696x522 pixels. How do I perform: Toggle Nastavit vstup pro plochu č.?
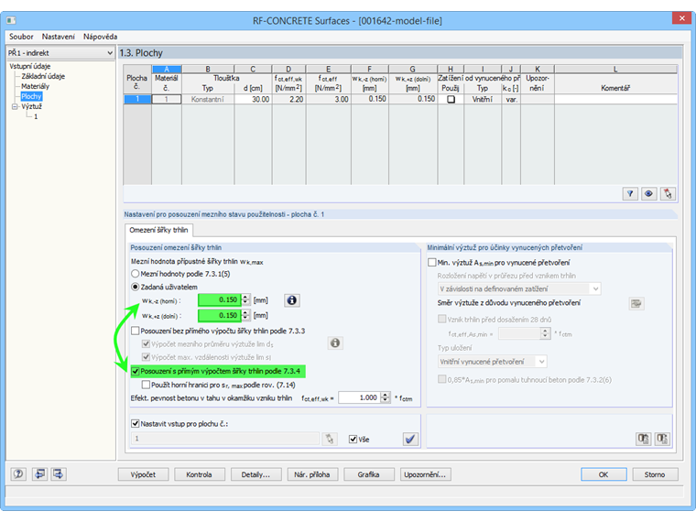[x=136, y=423]
